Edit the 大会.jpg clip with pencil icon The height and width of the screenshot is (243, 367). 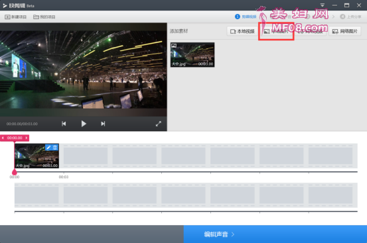[48, 147]
